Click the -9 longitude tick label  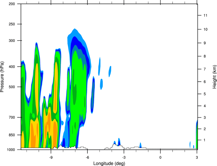pos(51,158)
